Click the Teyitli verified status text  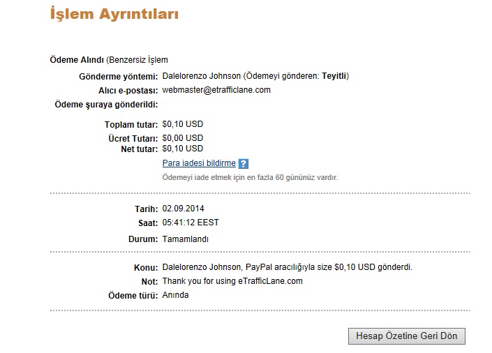click(x=334, y=76)
